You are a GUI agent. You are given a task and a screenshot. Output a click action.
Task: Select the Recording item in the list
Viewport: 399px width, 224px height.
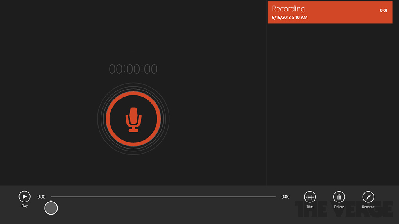pyautogui.click(x=329, y=13)
